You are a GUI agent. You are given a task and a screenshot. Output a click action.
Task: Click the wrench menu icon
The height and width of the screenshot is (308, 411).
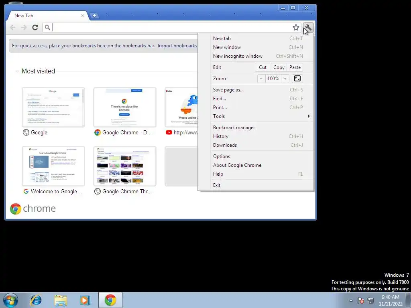(x=308, y=28)
